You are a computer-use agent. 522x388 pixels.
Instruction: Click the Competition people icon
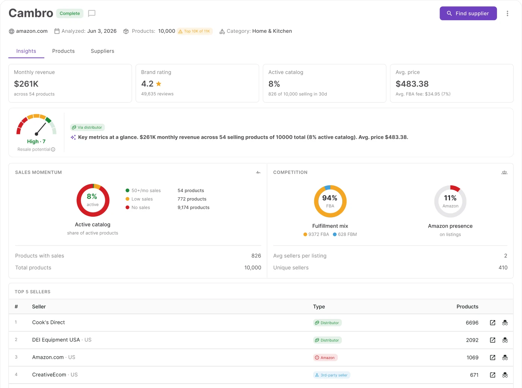pos(504,172)
